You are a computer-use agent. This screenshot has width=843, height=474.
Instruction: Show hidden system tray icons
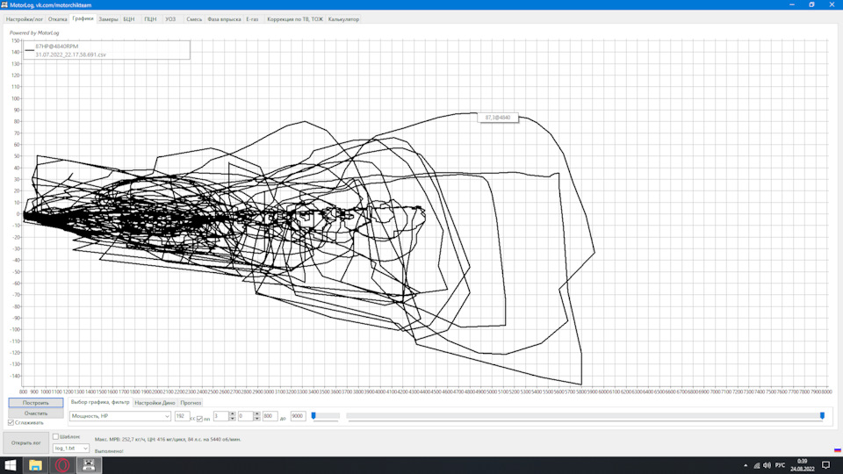pyautogui.click(x=746, y=465)
